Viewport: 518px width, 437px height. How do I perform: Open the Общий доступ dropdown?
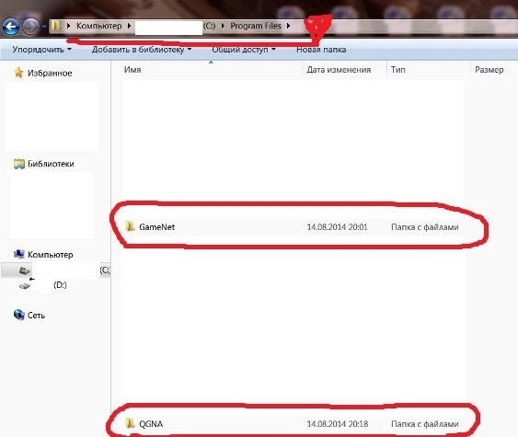click(x=244, y=50)
